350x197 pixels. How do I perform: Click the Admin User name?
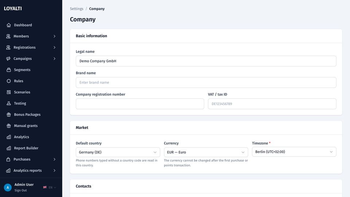click(24, 185)
